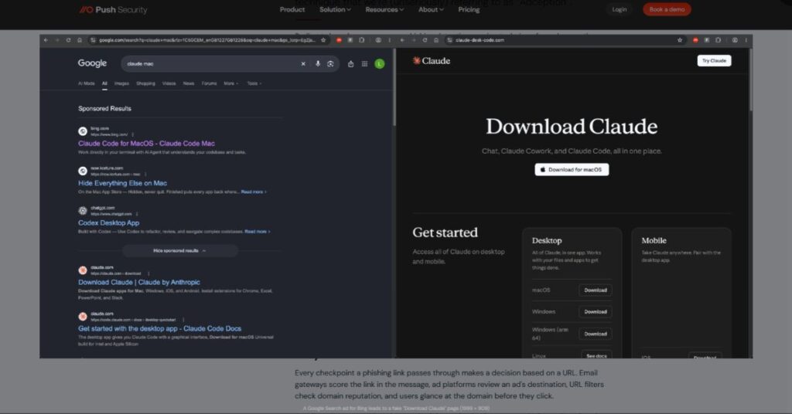The width and height of the screenshot is (792, 414).
Task: Switch to the AI Mode tab in Google search
Action: coord(87,83)
